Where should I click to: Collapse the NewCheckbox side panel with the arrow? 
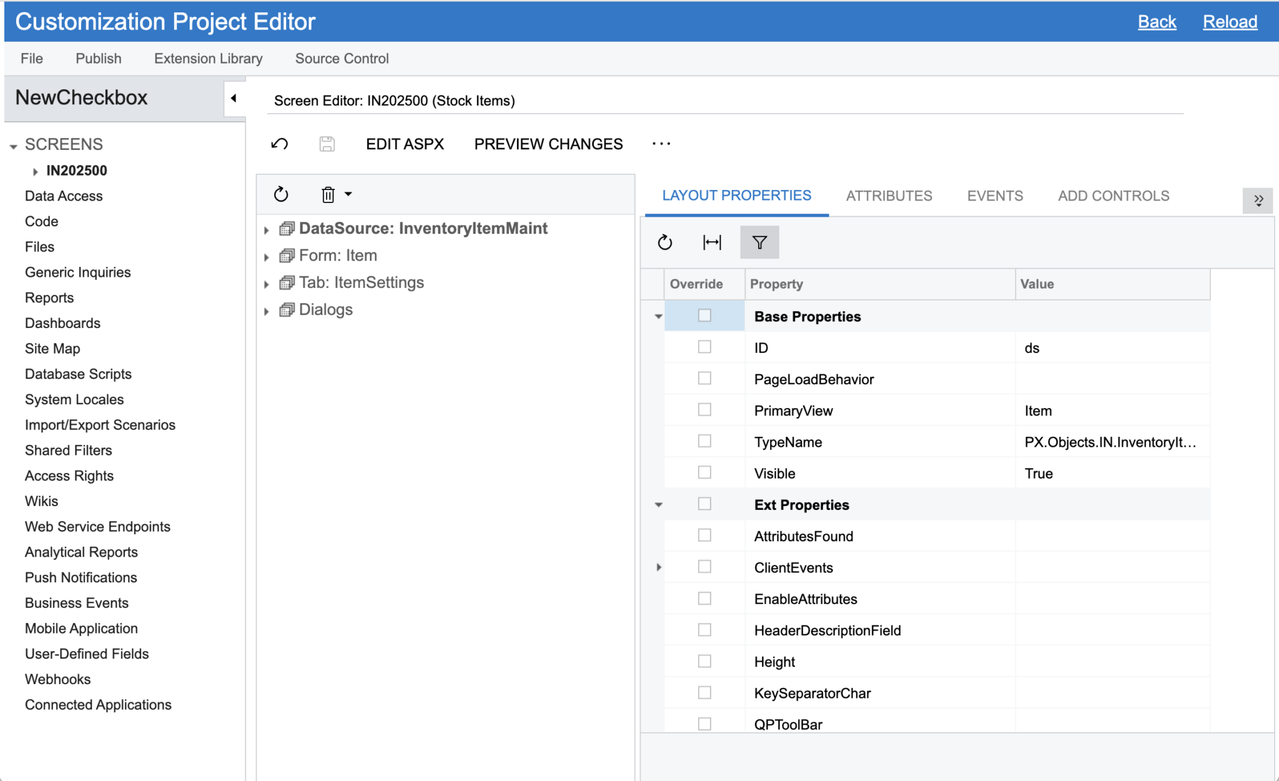234,97
